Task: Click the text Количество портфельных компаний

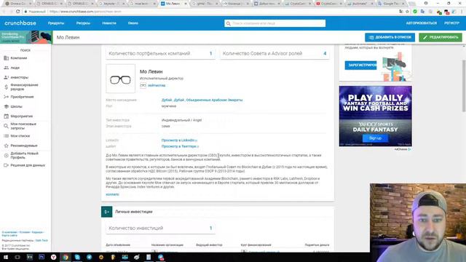Action: (149, 53)
